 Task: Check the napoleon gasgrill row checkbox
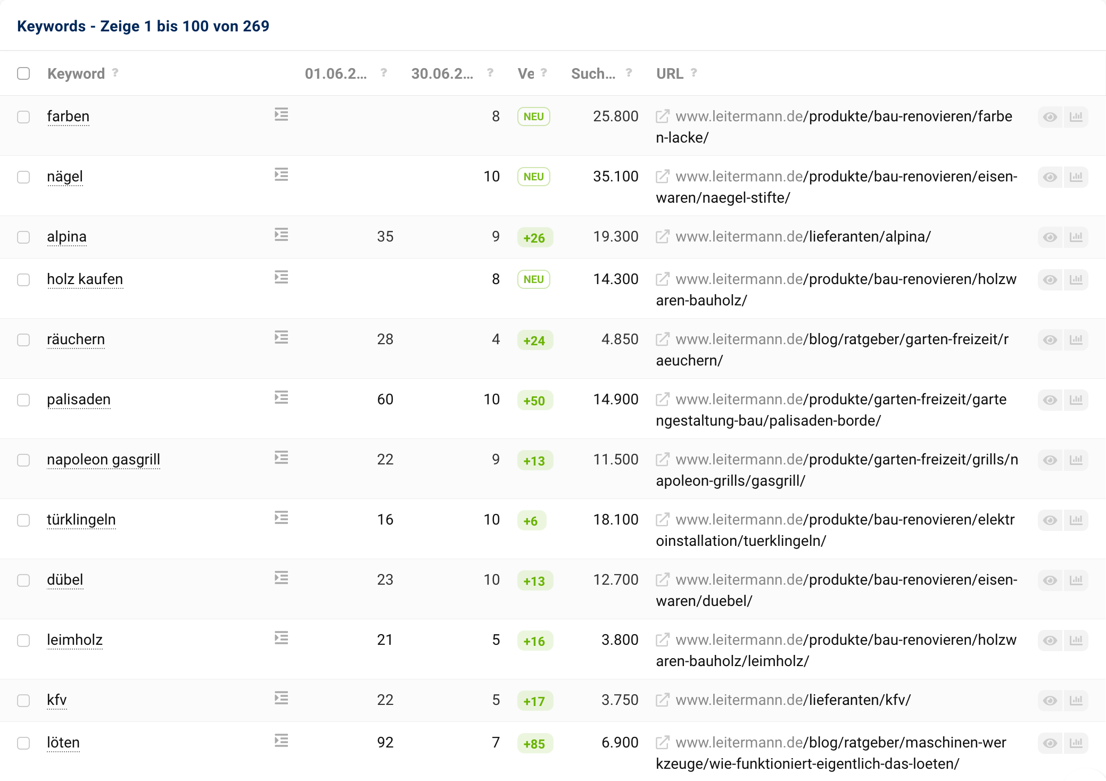[x=23, y=460]
